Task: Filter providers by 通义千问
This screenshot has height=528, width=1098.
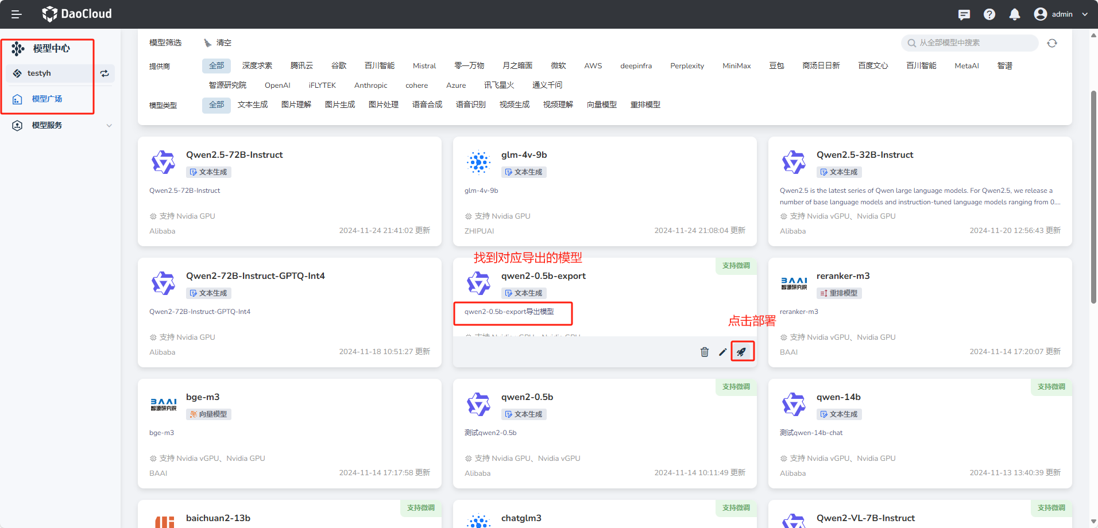Action: 547,86
